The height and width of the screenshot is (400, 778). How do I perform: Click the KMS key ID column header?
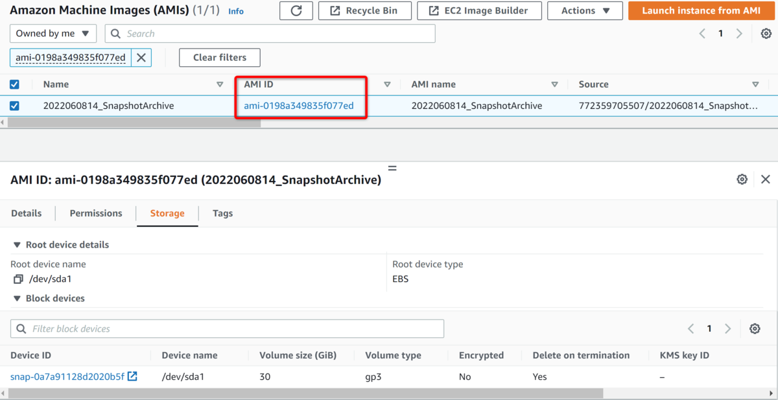click(x=685, y=355)
